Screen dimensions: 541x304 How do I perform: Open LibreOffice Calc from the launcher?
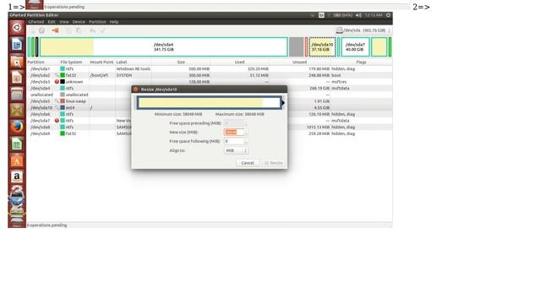coord(17,144)
